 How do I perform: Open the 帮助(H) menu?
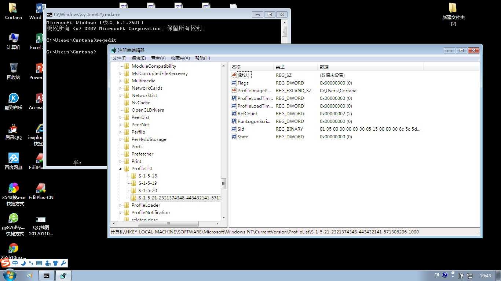(x=202, y=58)
